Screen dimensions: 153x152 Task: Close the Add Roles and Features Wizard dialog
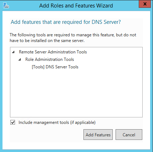click(145, 4)
